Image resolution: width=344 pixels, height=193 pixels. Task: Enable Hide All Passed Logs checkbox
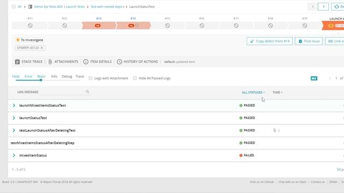(135, 78)
